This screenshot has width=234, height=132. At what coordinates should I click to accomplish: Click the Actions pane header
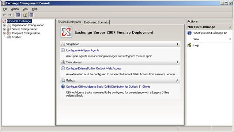coord(209,21)
